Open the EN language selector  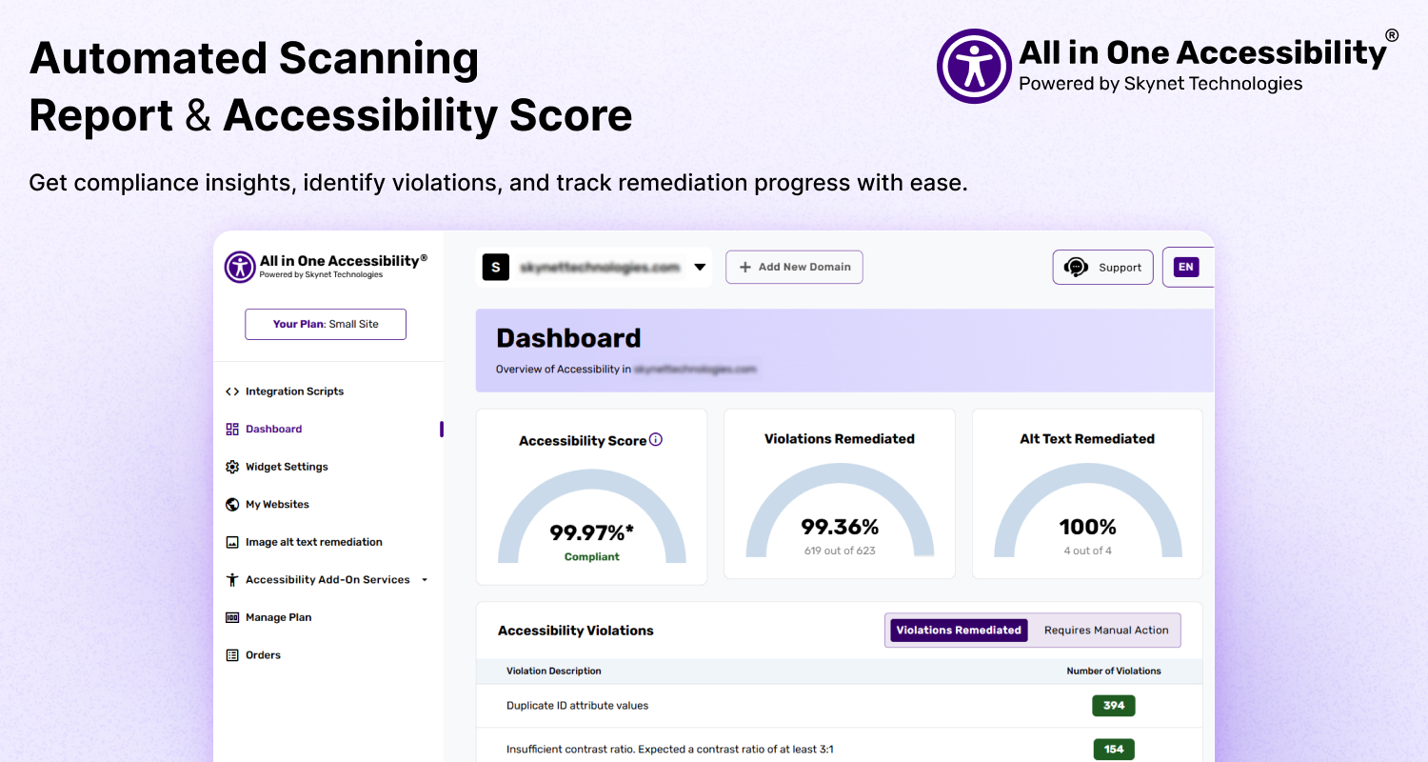(1185, 268)
